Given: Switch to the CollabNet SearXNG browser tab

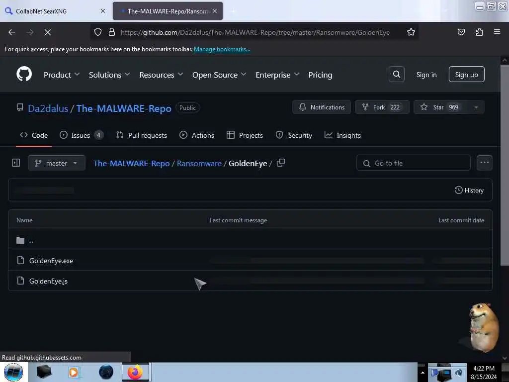Looking at the screenshot, I should [x=55, y=11].
